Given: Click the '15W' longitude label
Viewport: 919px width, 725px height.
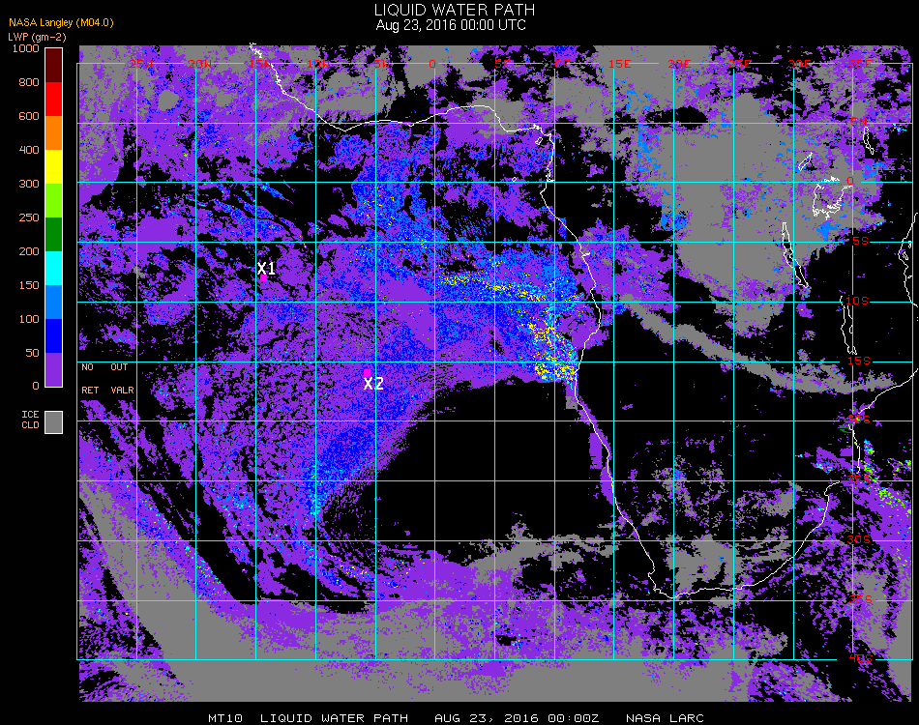Looking at the screenshot, I should coord(259,64).
